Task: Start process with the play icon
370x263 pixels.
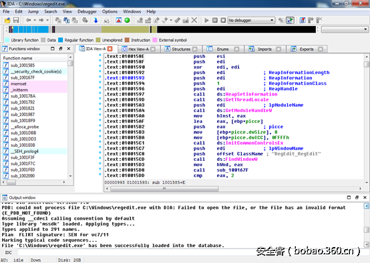Action: [206, 20]
